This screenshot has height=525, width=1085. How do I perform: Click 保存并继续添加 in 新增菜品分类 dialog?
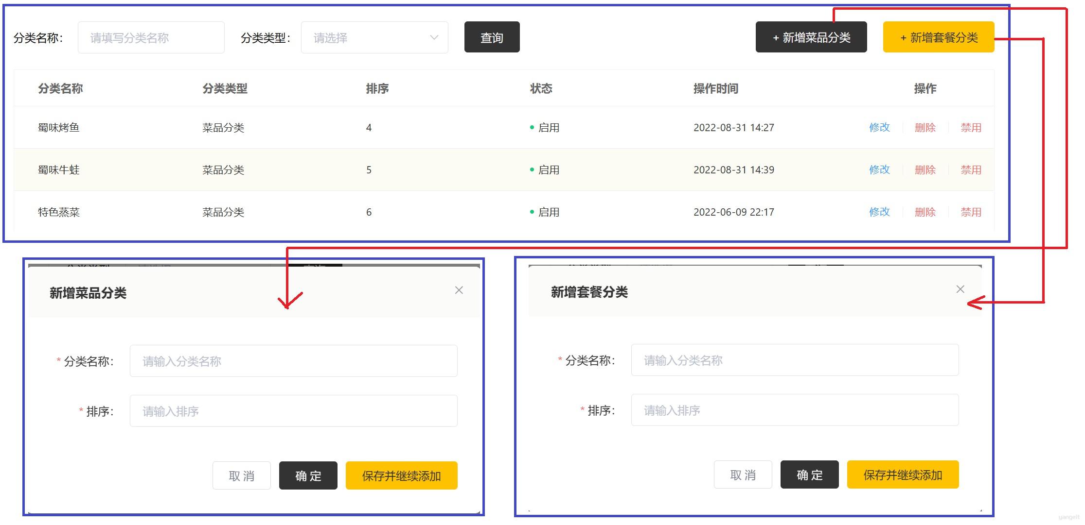402,475
